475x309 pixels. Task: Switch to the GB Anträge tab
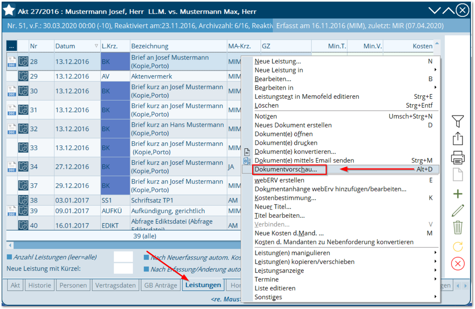pyautogui.click(x=161, y=285)
